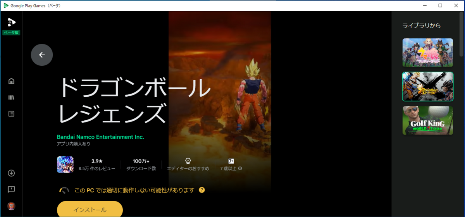Click the ライブラリから heading
The width and height of the screenshot is (465, 217).
422,26
